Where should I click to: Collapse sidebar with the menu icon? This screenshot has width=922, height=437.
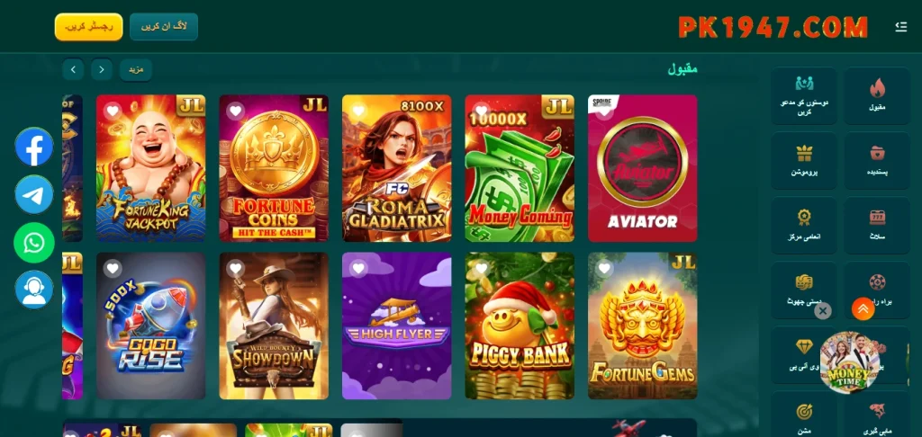[900, 27]
